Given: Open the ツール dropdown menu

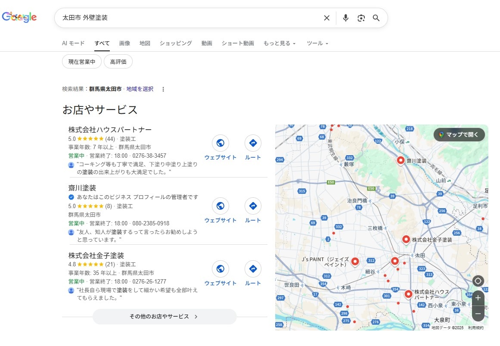Looking at the screenshot, I should coord(317,44).
